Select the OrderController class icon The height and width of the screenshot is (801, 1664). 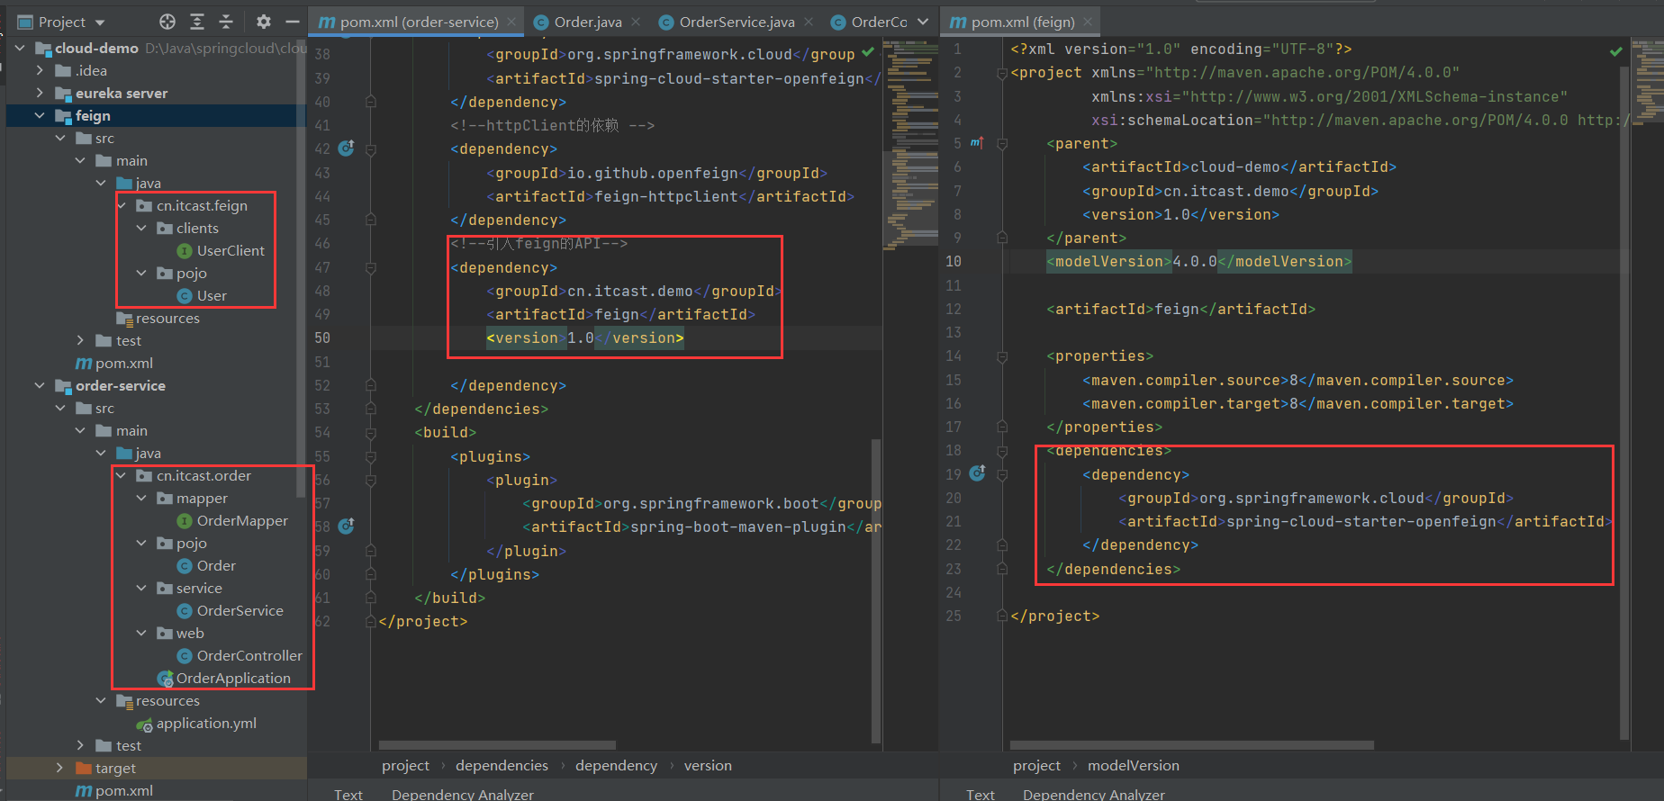click(185, 656)
